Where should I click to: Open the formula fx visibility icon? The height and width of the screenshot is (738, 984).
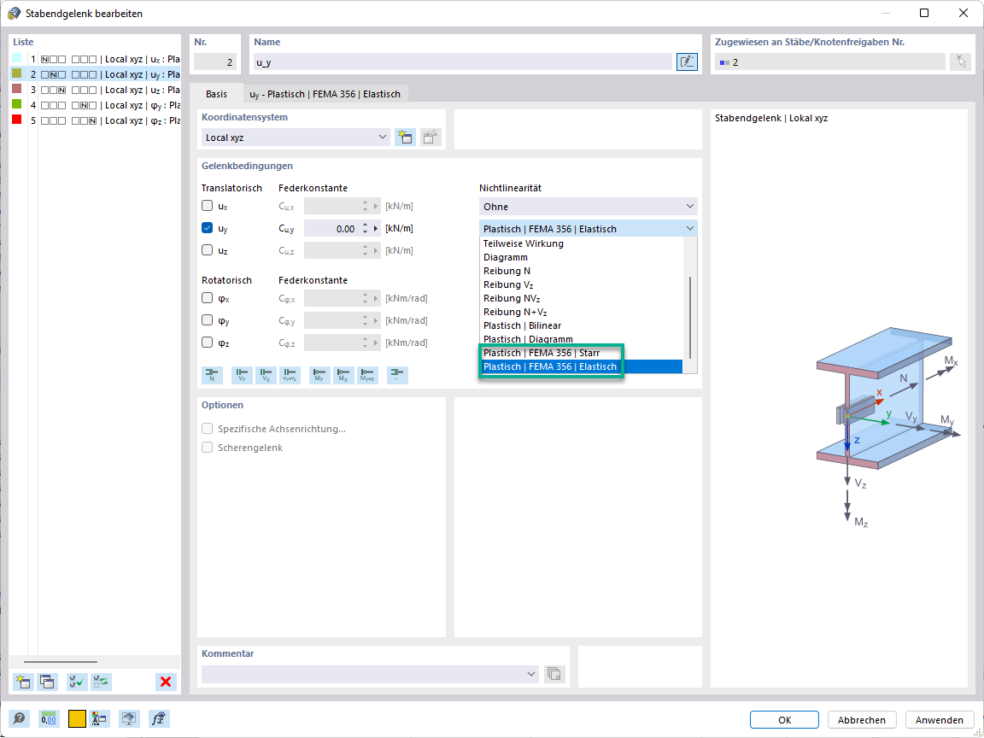(159, 719)
